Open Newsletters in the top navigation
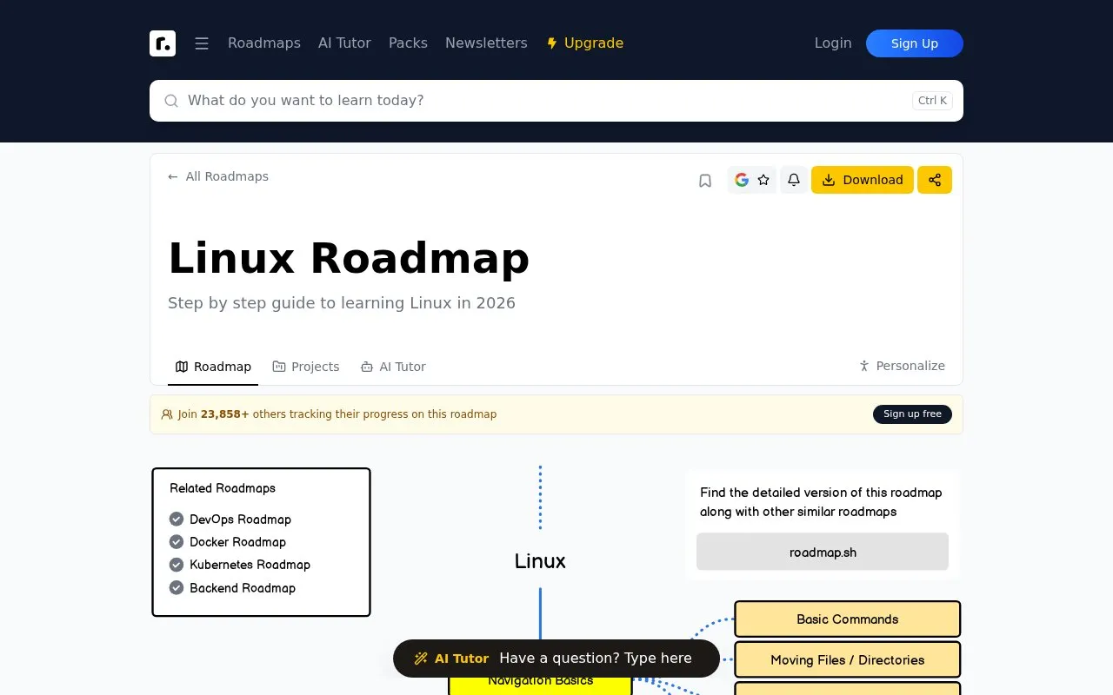Image resolution: width=1113 pixels, height=695 pixels. [x=486, y=43]
